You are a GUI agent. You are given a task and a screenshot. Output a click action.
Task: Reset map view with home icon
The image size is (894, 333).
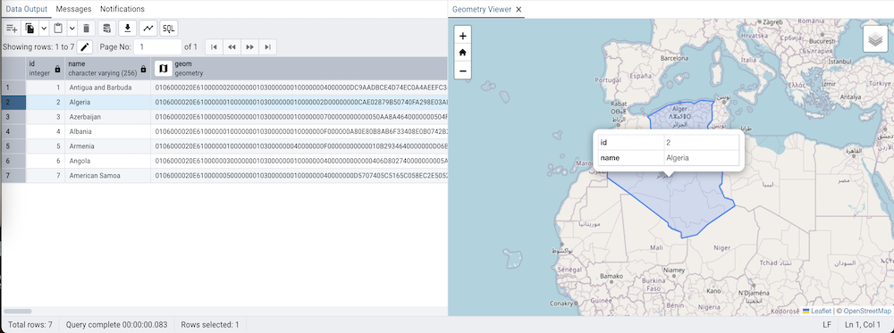[462, 53]
